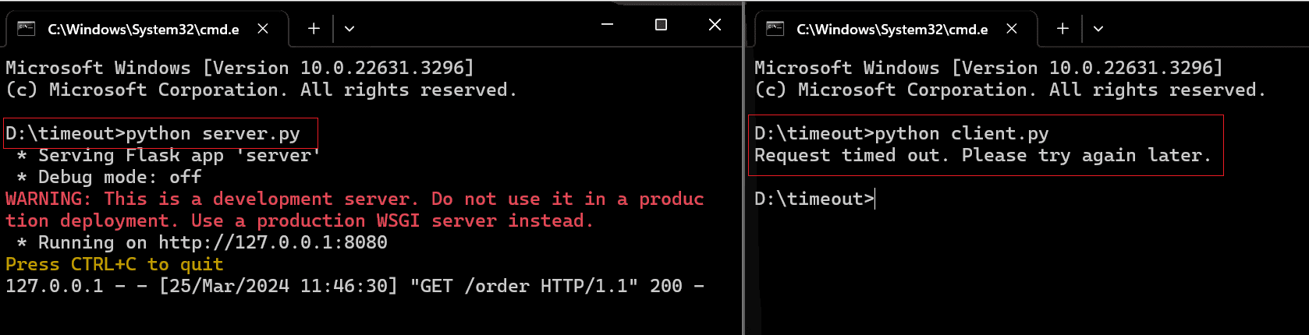Open a new tab in the left terminal

click(314, 29)
